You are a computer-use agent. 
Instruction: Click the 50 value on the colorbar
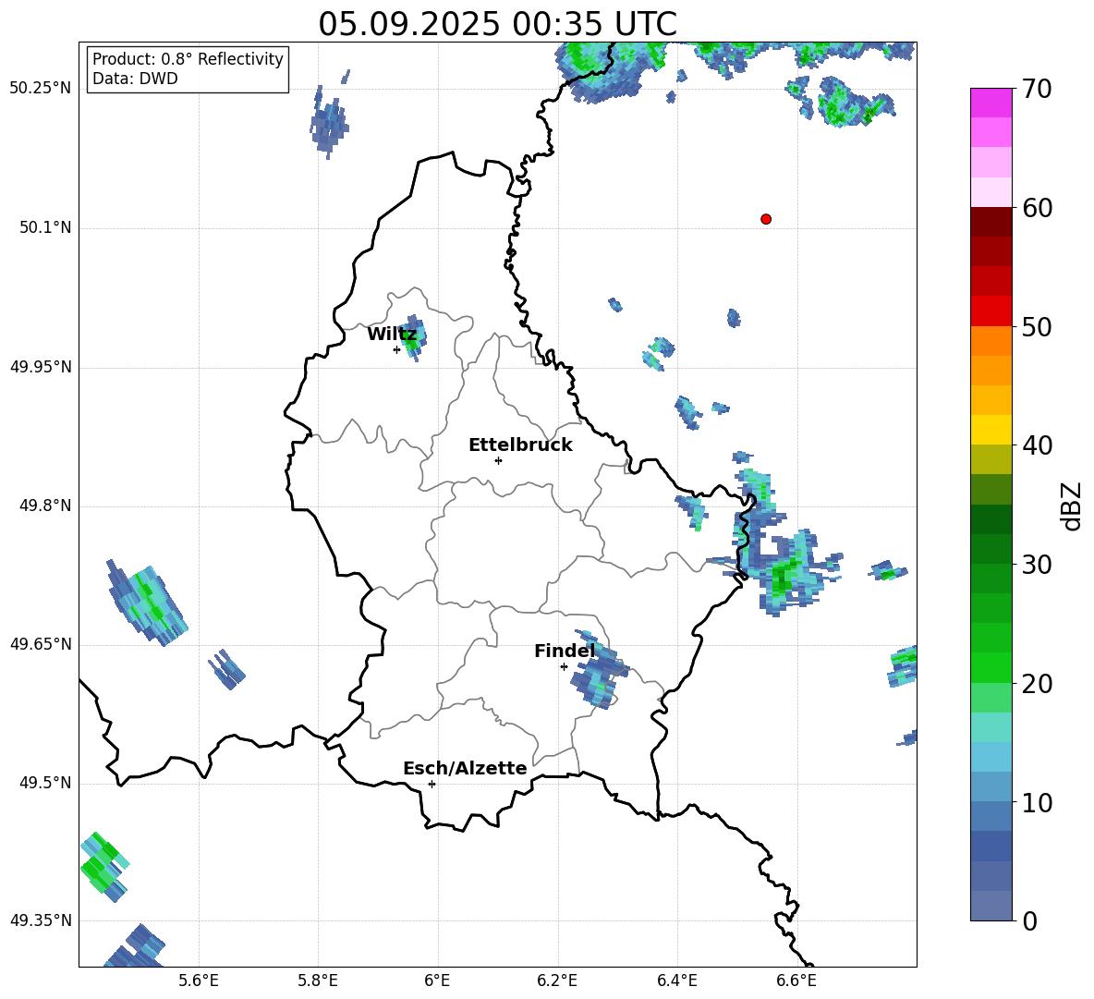pos(1037,326)
